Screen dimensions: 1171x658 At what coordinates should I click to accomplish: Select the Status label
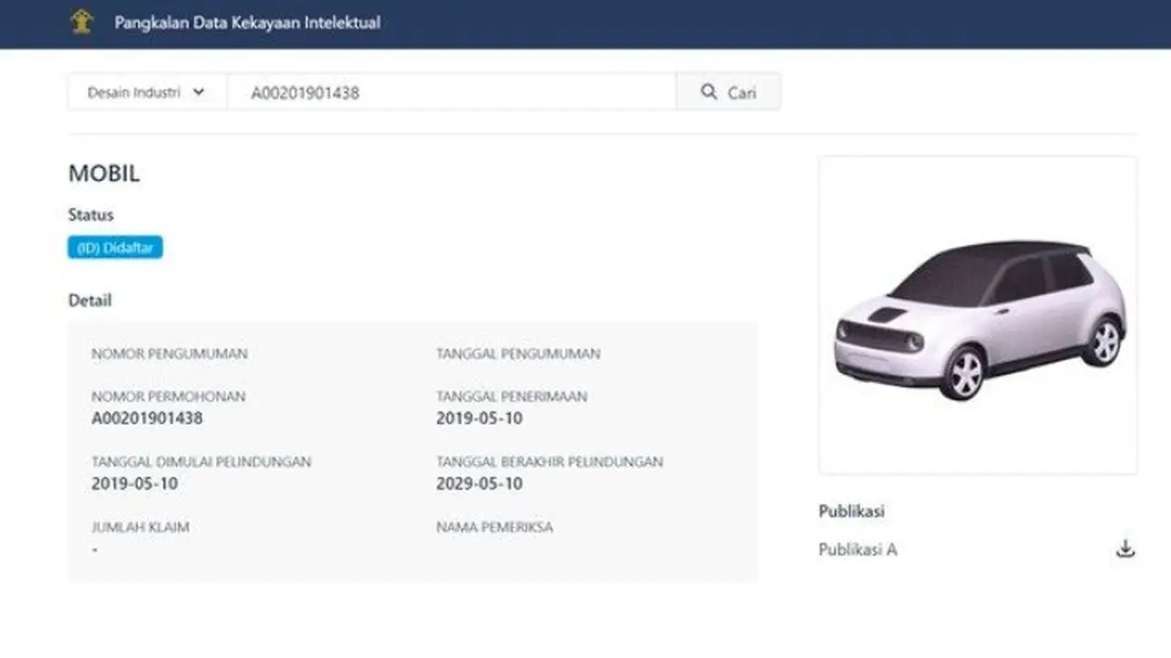91,215
